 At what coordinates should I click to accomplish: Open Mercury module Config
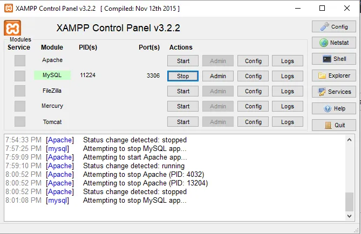click(253, 107)
